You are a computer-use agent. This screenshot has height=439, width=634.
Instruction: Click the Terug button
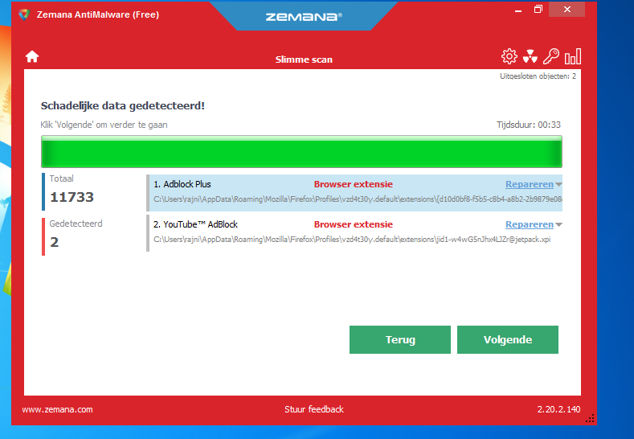[x=400, y=340]
